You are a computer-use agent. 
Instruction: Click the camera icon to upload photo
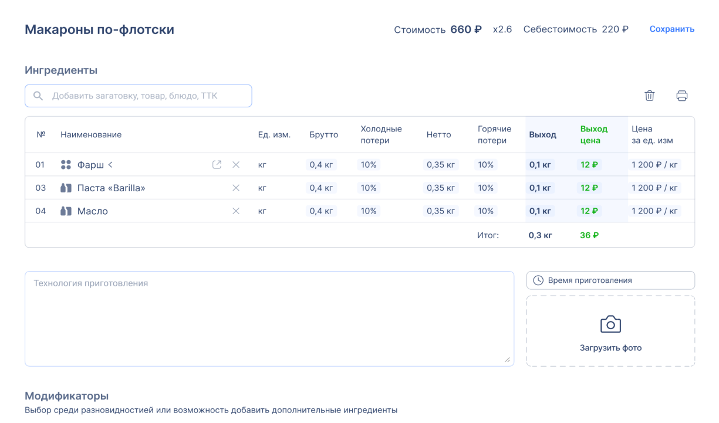tap(610, 324)
